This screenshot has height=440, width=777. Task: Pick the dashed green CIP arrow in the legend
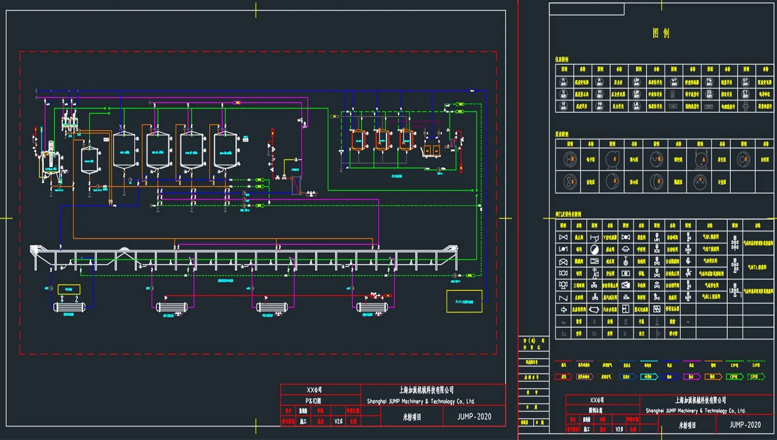[756, 377]
